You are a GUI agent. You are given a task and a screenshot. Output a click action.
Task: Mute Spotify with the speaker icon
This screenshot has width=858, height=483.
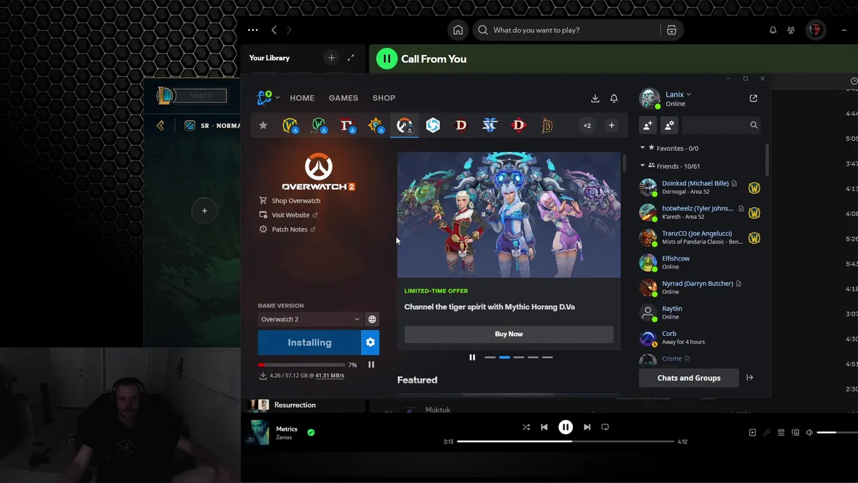pos(809,433)
